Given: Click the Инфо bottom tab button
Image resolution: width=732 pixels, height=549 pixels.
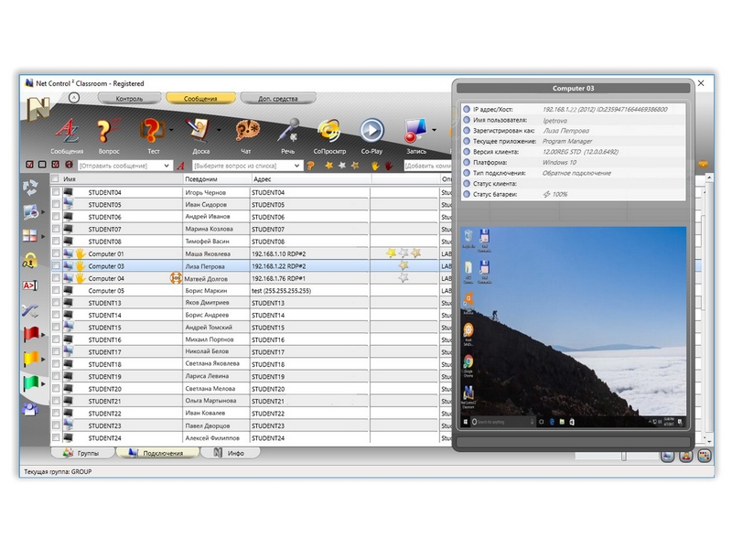Looking at the screenshot, I should click(x=231, y=453).
